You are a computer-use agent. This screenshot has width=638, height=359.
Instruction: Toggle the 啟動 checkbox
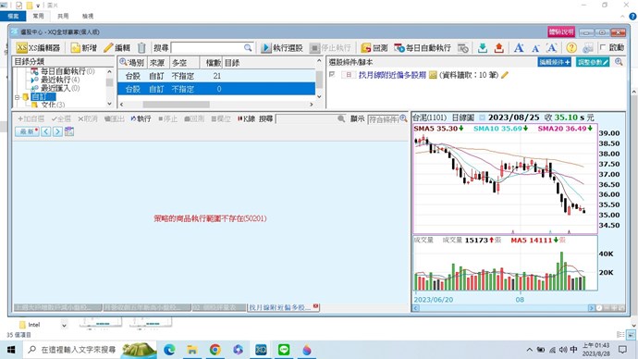tap(603, 47)
